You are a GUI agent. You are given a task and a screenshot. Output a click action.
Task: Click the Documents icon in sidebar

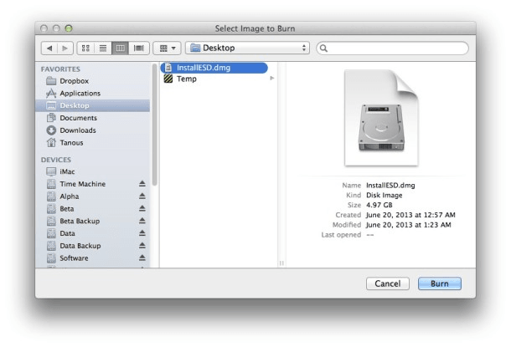pyautogui.click(x=51, y=118)
